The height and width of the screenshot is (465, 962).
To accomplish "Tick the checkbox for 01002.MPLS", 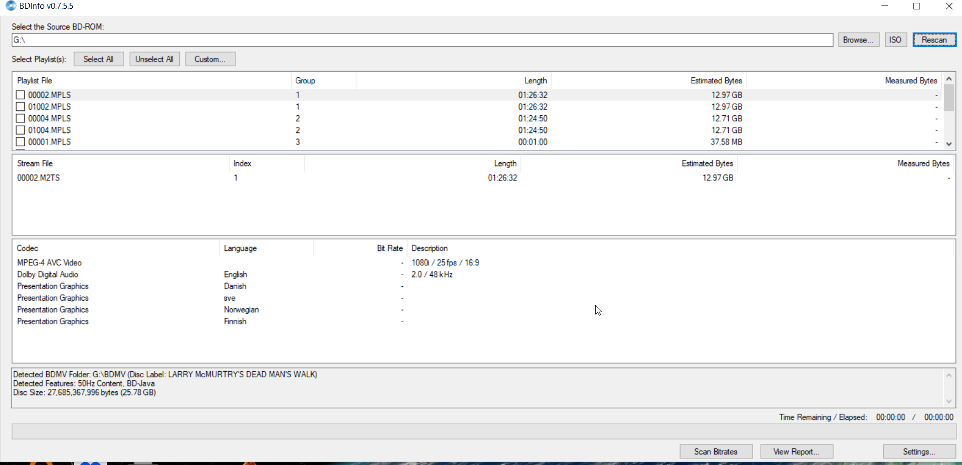I will click(x=20, y=106).
